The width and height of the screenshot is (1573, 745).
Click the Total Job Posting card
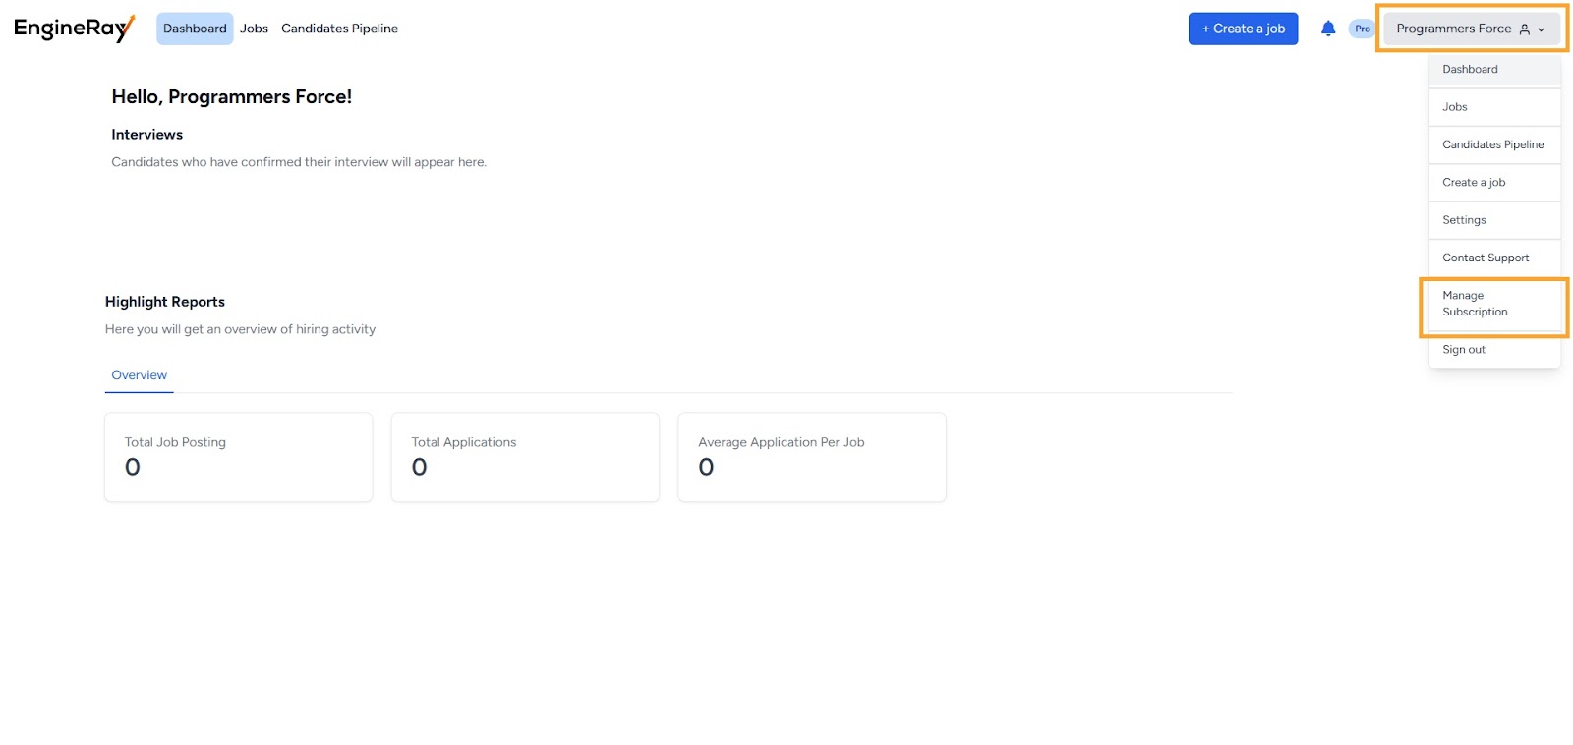(x=239, y=457)
